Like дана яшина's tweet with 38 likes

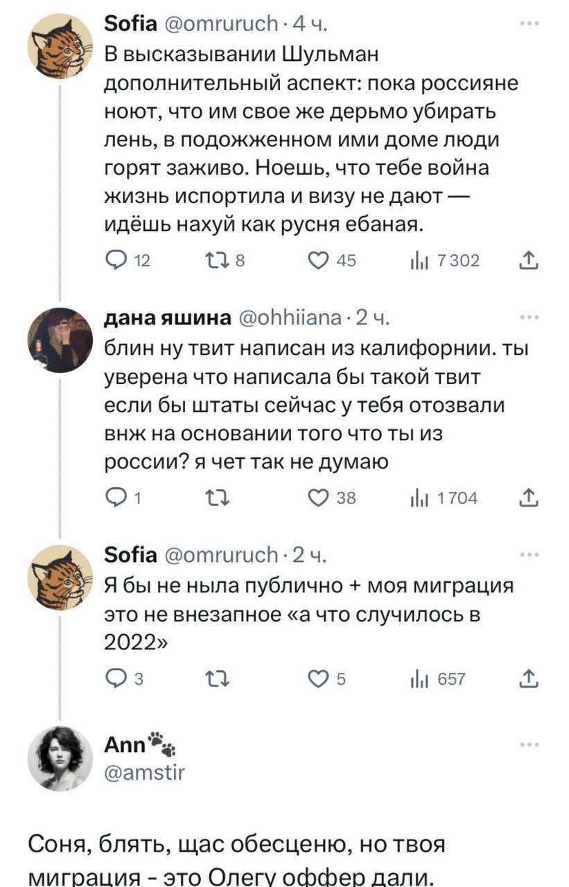[x=321, y=496]
